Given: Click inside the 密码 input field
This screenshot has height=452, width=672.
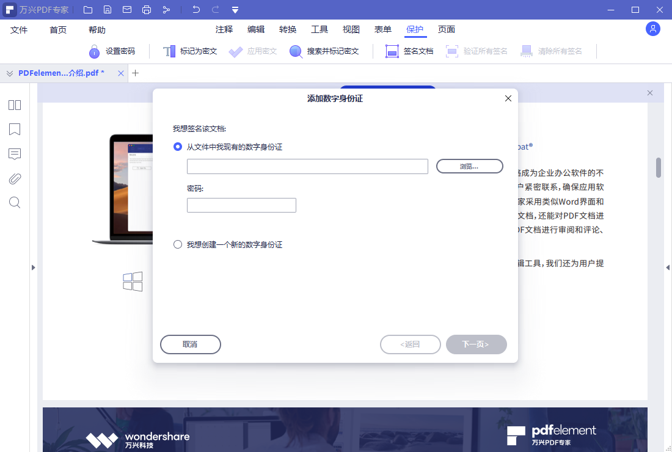Looking at the screenshot, I should point(241,205).
